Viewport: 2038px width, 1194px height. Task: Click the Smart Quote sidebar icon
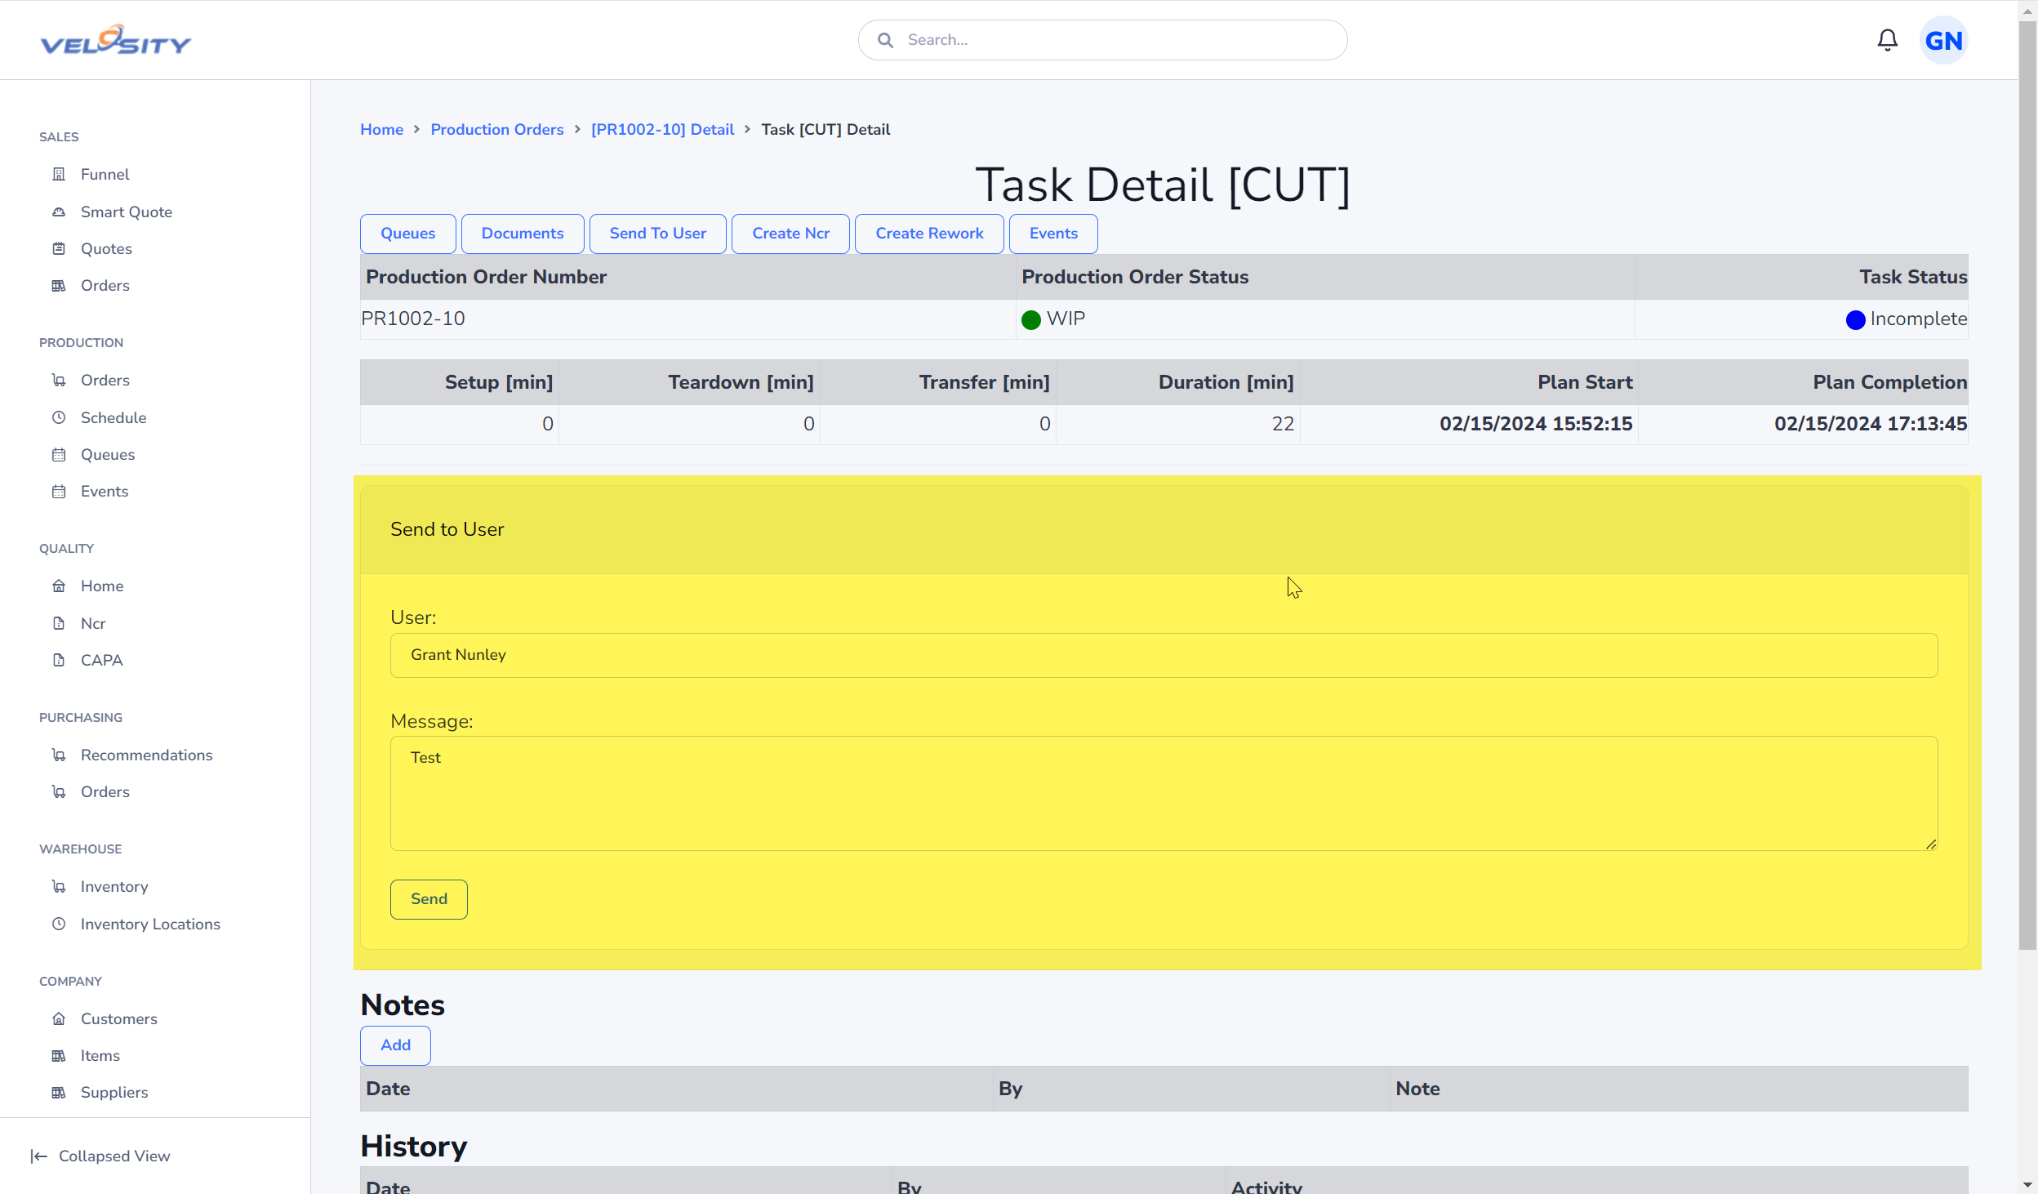(59, 212)
